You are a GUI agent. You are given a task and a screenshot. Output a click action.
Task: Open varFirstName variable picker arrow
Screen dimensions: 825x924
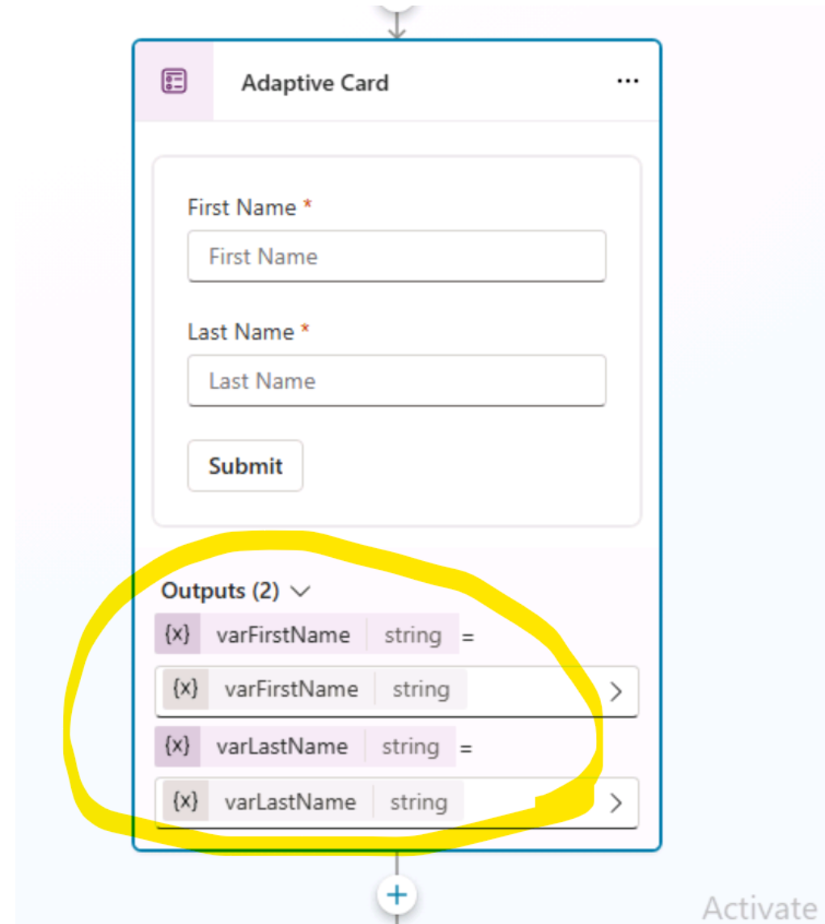pos(616,691)
